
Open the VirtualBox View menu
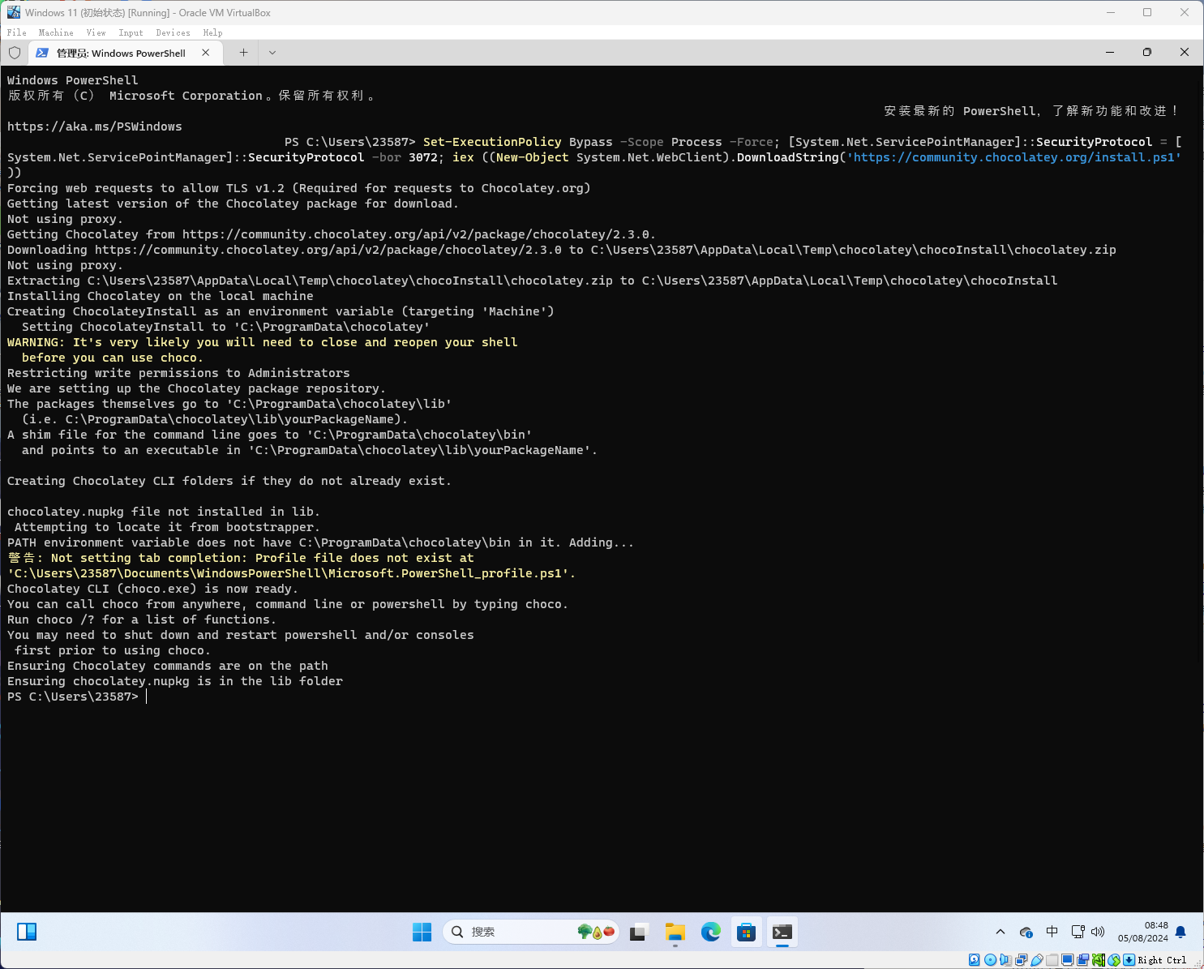pyautogui.click(x=96, y=32)
